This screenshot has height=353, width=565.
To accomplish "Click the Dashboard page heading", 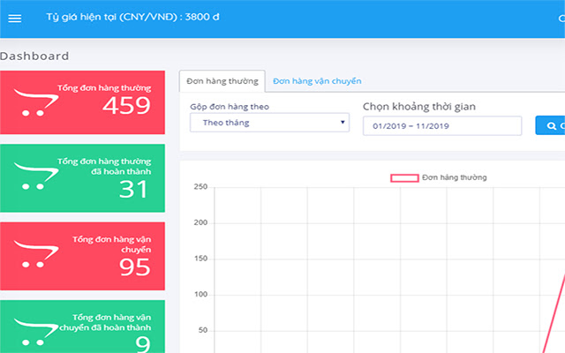I will point(34,56).
